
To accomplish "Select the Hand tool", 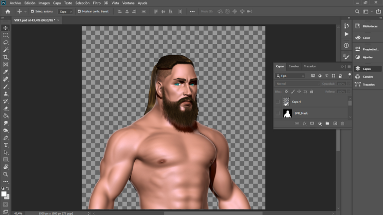I will pos(5,167).
